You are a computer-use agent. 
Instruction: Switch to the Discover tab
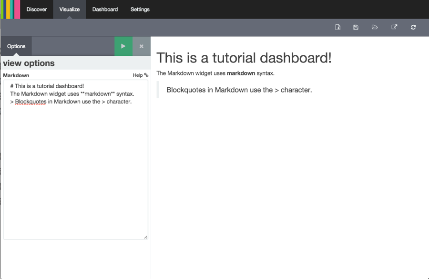[x=36, y=9]
